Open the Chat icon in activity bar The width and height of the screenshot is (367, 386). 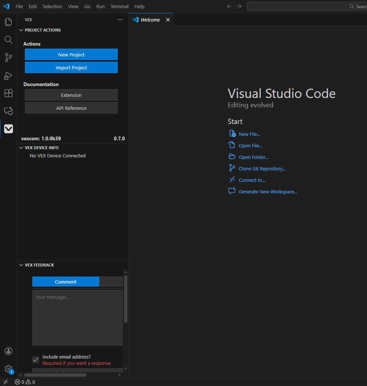point(8,111)
